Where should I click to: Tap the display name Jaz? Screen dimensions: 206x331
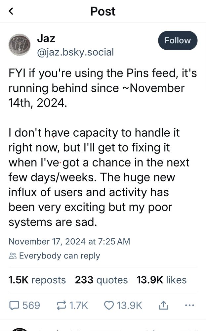(46, 38)
